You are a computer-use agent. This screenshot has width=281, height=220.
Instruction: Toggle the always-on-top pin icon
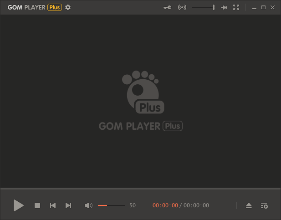tap(224, 7)
